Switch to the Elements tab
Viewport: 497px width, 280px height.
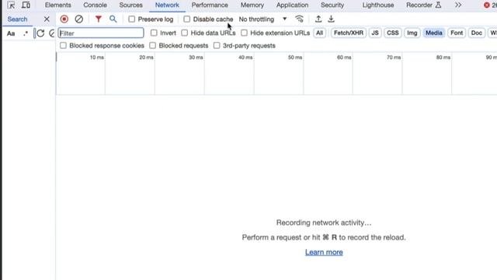click(58, 5)
